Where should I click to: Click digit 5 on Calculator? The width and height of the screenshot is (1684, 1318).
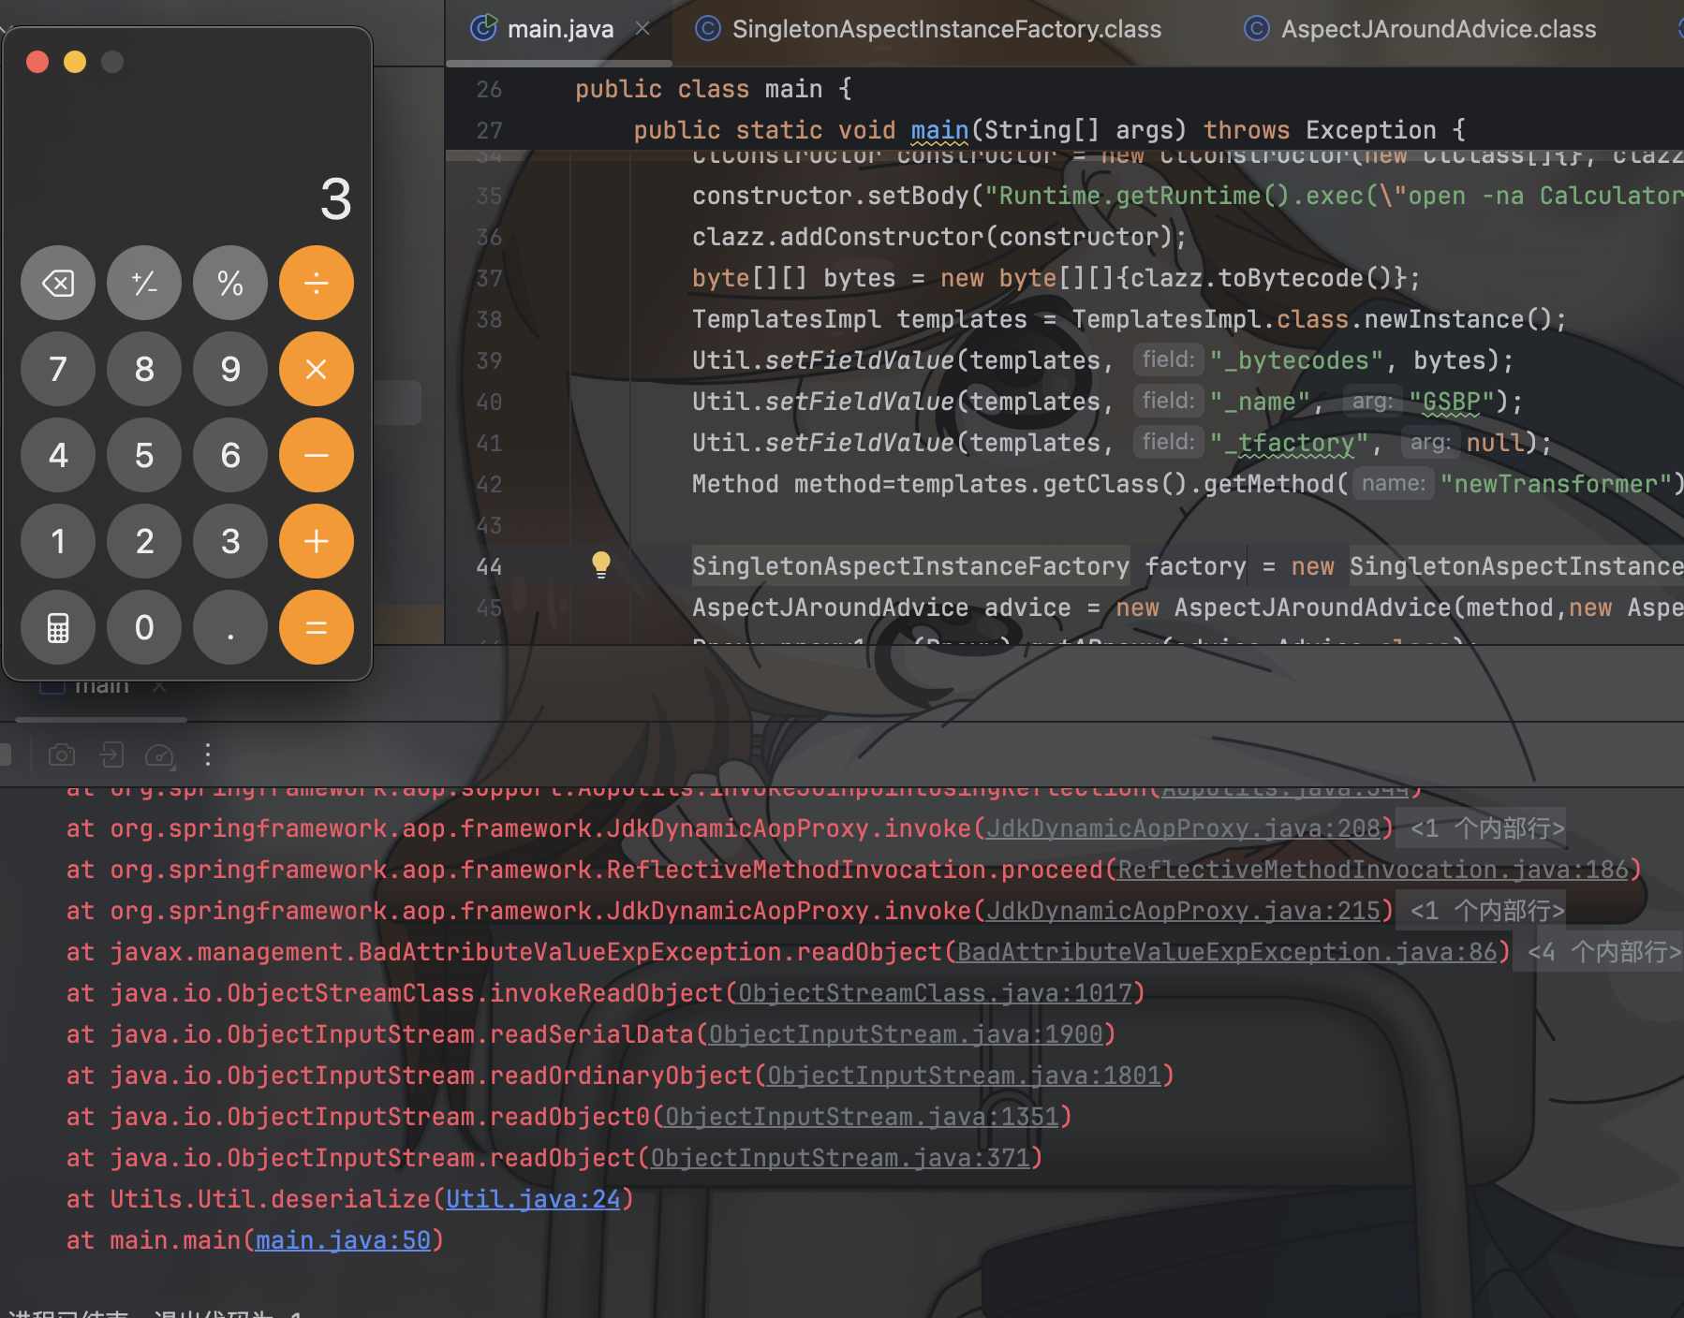(144, 455)
